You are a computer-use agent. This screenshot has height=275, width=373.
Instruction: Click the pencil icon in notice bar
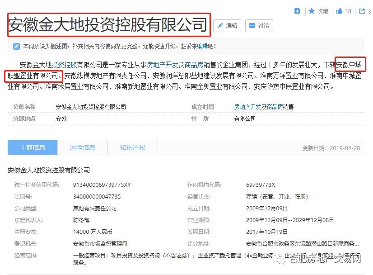[x=16, y=46]
